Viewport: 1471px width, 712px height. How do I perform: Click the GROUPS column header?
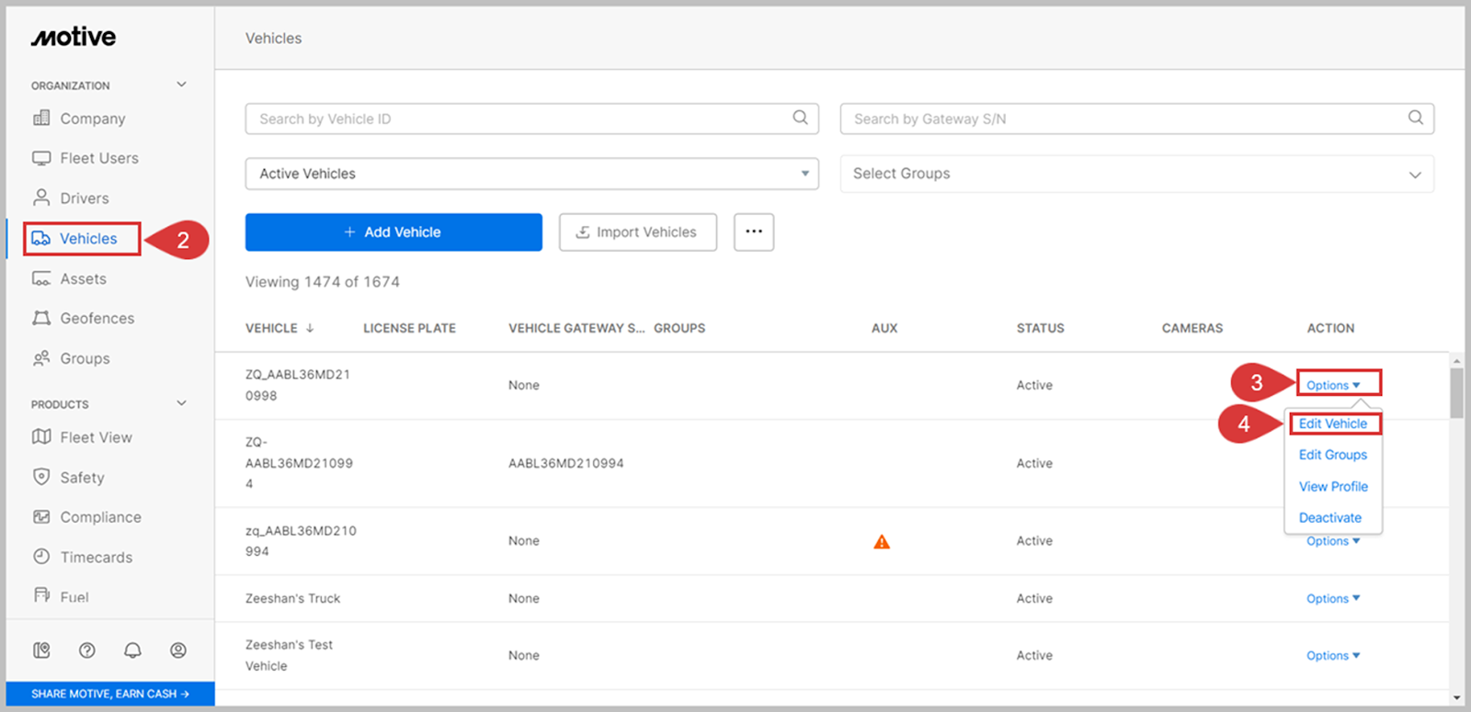click(x=679, y=328)
